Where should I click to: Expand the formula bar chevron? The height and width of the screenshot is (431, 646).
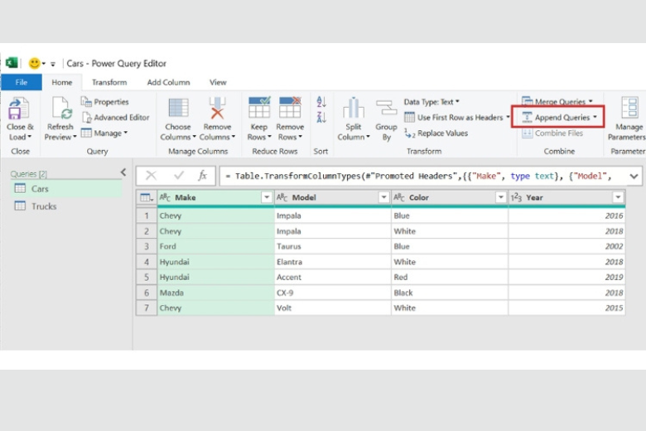pos(634,176)
